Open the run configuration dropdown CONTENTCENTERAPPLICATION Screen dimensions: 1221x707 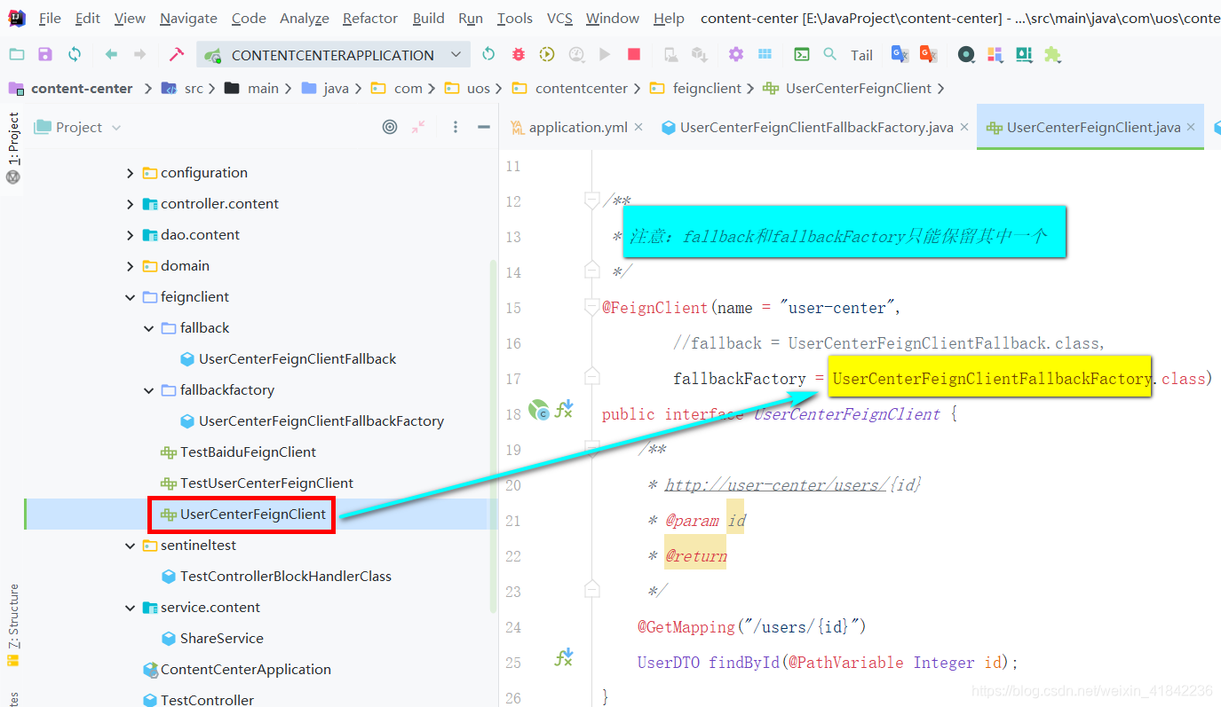pos(332,55)
